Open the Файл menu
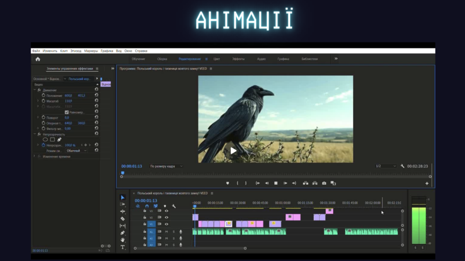The image size is (465, 261). click(x=36, y=51)
